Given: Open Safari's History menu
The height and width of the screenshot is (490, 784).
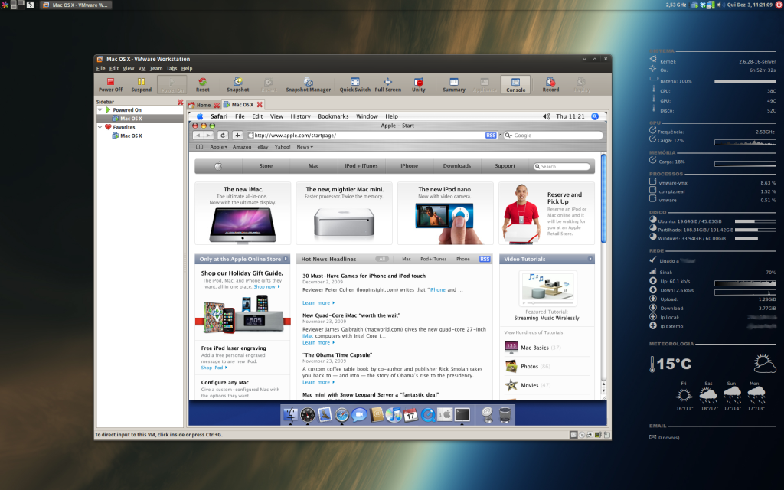Looking at the screenshot, I should [x=300, y=116].
